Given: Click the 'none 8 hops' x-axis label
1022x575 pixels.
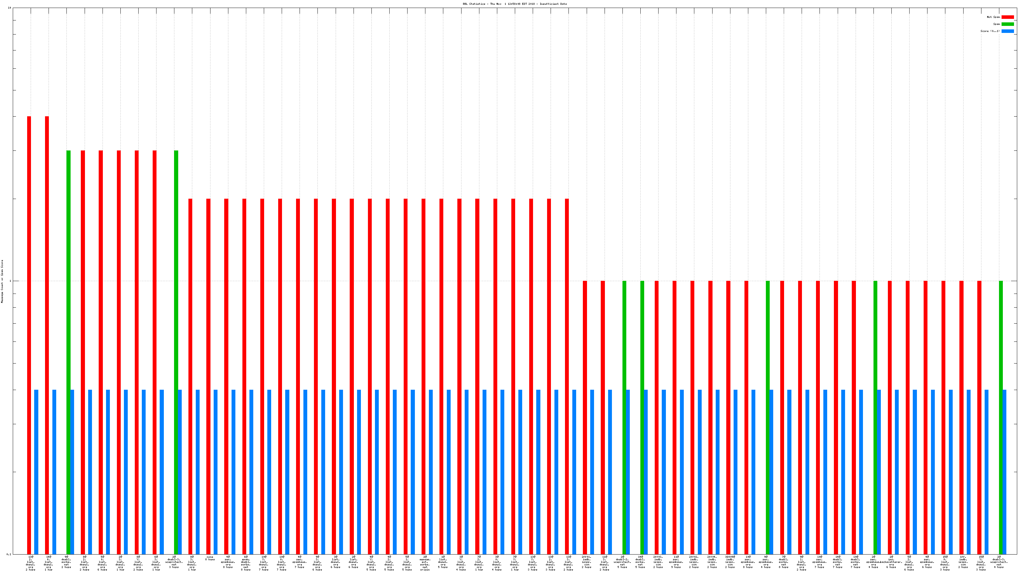Looking at the screenshot, I should pyautogui.click(x=210, y=558).
